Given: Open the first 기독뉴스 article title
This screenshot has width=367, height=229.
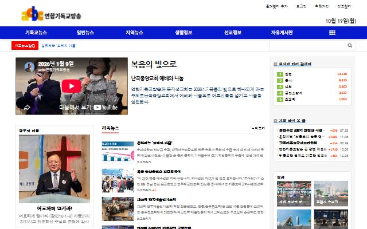Looking at the screenshot, I should 154,143.
